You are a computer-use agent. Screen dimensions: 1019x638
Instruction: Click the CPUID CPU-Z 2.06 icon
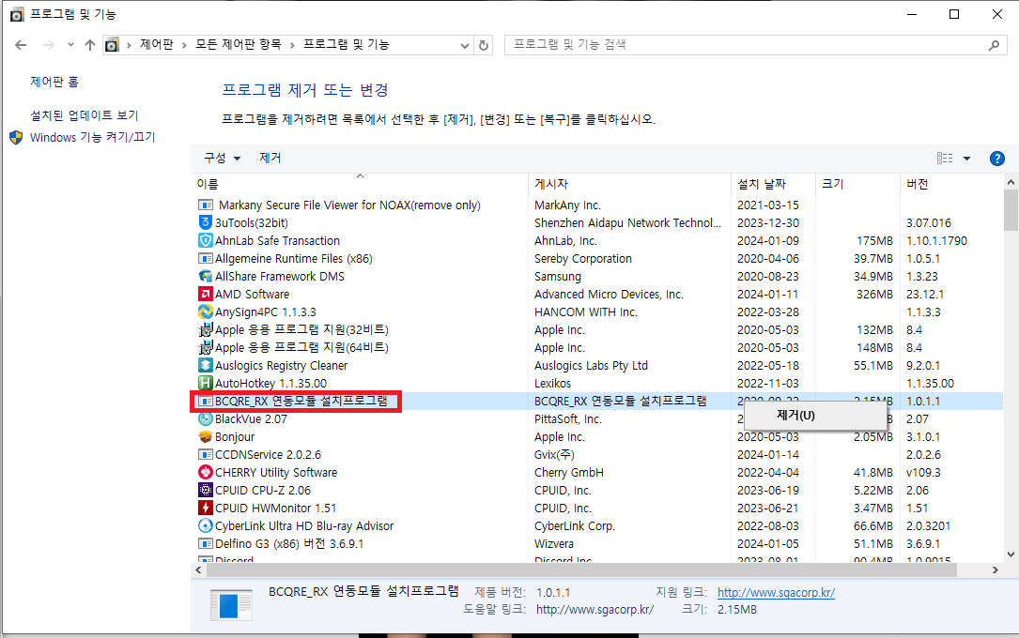206,490
